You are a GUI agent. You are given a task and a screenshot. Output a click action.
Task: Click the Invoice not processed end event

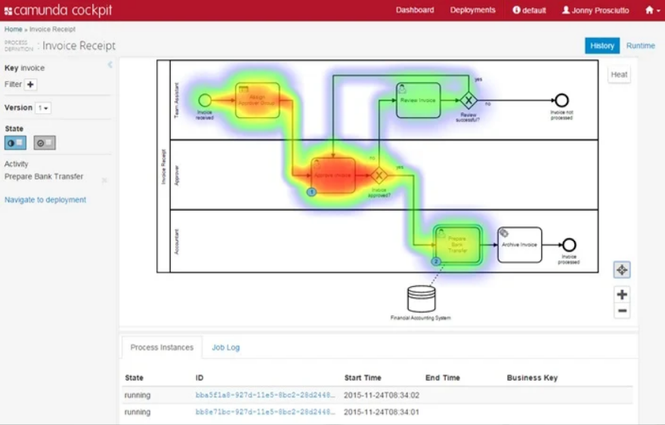[561, 100]
